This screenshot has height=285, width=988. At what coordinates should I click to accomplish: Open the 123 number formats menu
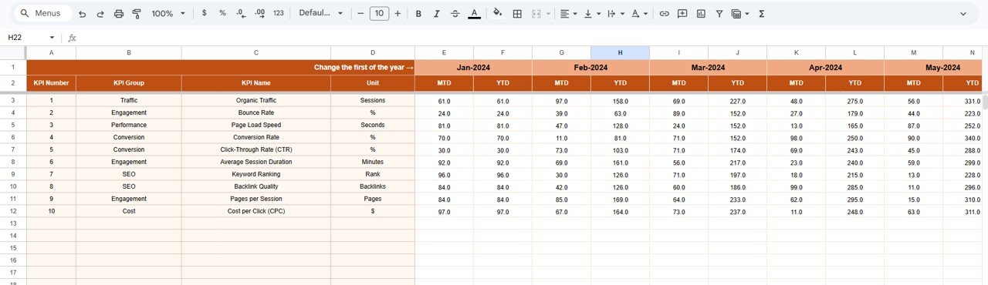279,14
